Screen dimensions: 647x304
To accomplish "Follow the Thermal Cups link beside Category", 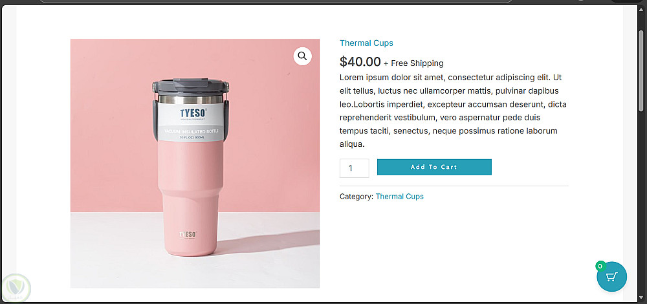I will (x=399, y=196).
